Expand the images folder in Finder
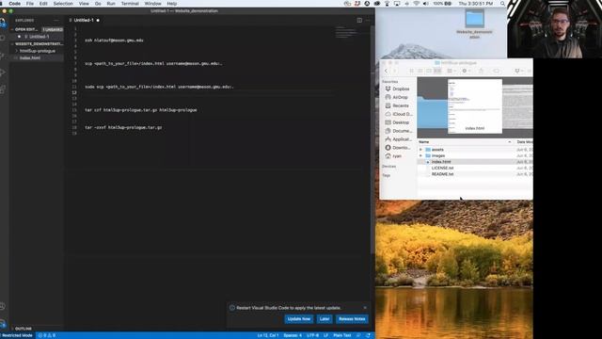Screen dimensions: 602x339 coord(420,155)
